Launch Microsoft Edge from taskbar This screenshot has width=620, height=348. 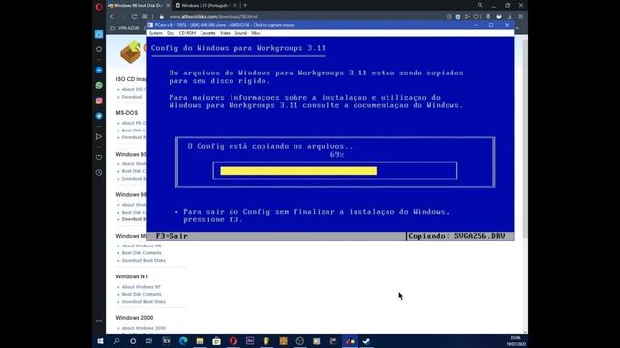click(x=183, y=341)
